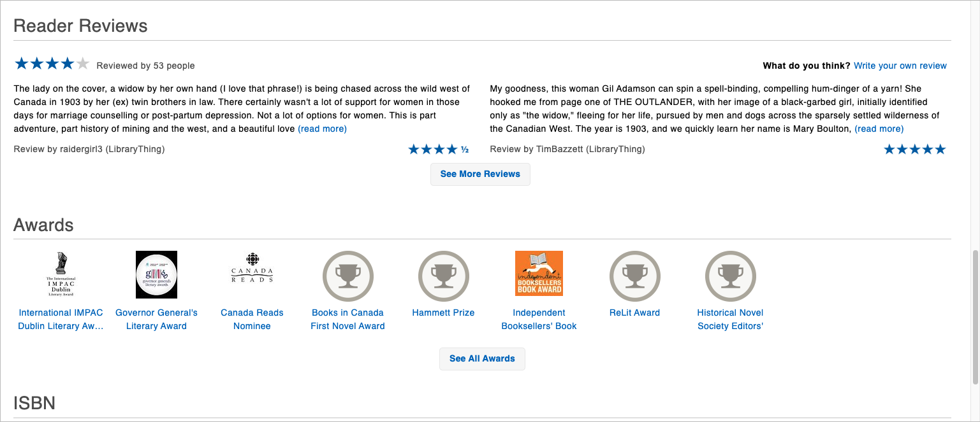Click raidergirl3's four-and-a-half star rating
980x422 pixels.
438,150
